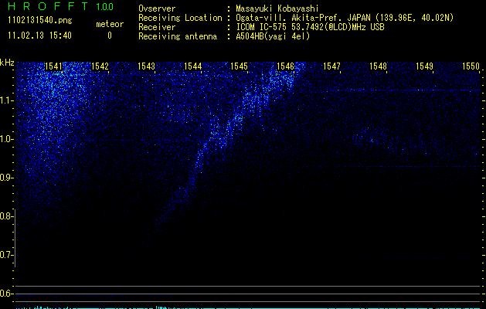Click the Ovserver label
The height and width of the screenshot is (309, 486).
pyautogui.click(x=157, y=8)
